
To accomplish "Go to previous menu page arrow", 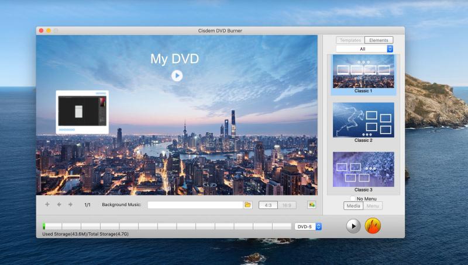I will point(59,204).
